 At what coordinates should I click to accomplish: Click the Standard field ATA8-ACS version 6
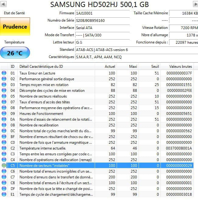pos(137,50)
